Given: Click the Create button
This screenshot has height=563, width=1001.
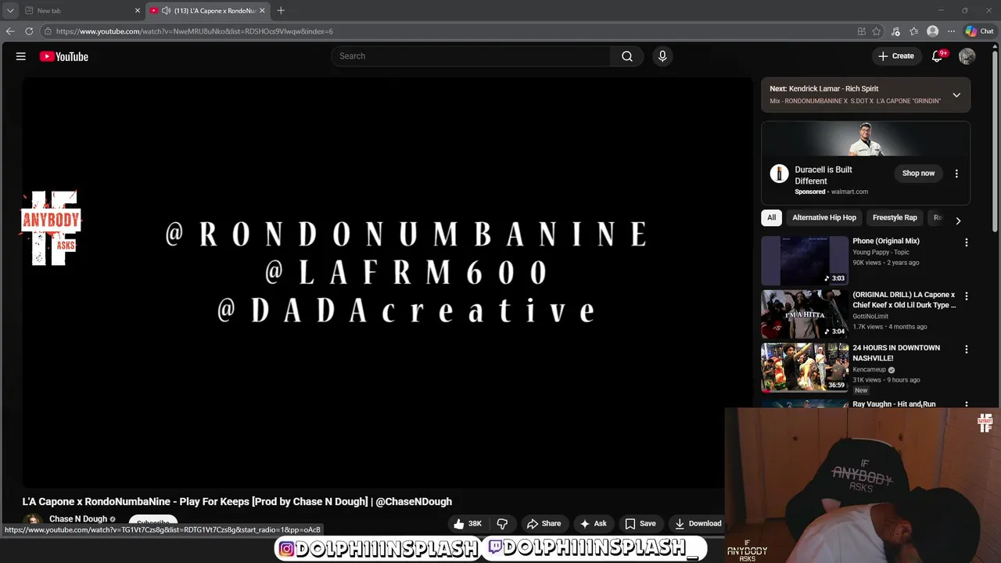Looking at the screenshot, I should (896, 56).
